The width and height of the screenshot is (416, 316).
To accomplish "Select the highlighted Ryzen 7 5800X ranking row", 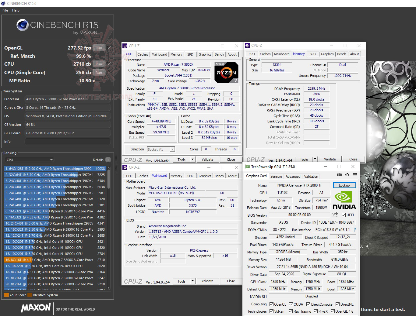I will pyautogui.click(x=55, y=260).
